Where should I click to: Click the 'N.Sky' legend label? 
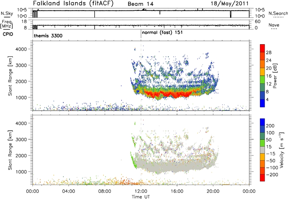point(7,13)
